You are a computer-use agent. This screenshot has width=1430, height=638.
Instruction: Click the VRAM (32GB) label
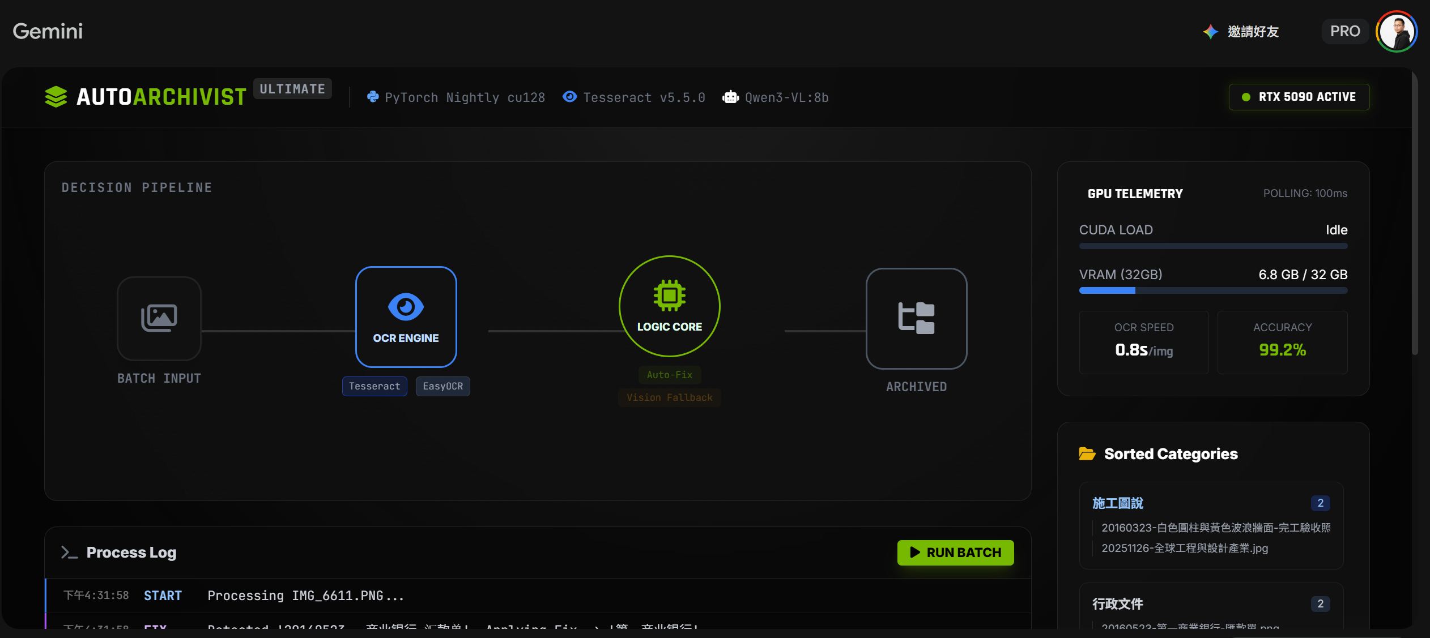pyautogui.click(x=1121, y=275)
